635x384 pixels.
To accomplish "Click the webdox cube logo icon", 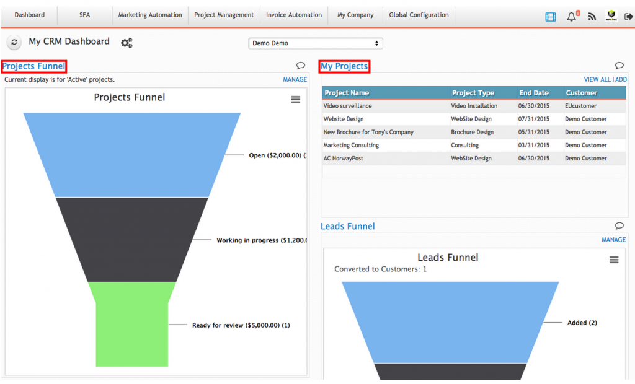I will point(611,16).
